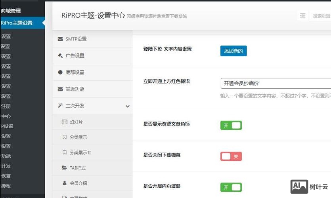The image size is (331, 198).
Task: Click the 顶级商用资源付费查看下载系统 subtitle
Action: [157, 16]
